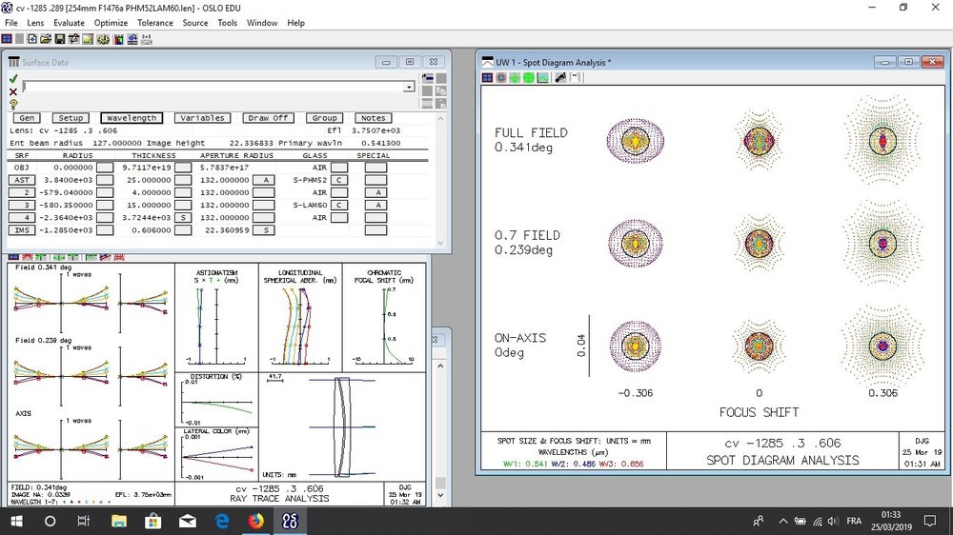Click scroll down arrow of Ray Trace window
The width and height of the screenshot is (953, 535).
click(440, 496)
